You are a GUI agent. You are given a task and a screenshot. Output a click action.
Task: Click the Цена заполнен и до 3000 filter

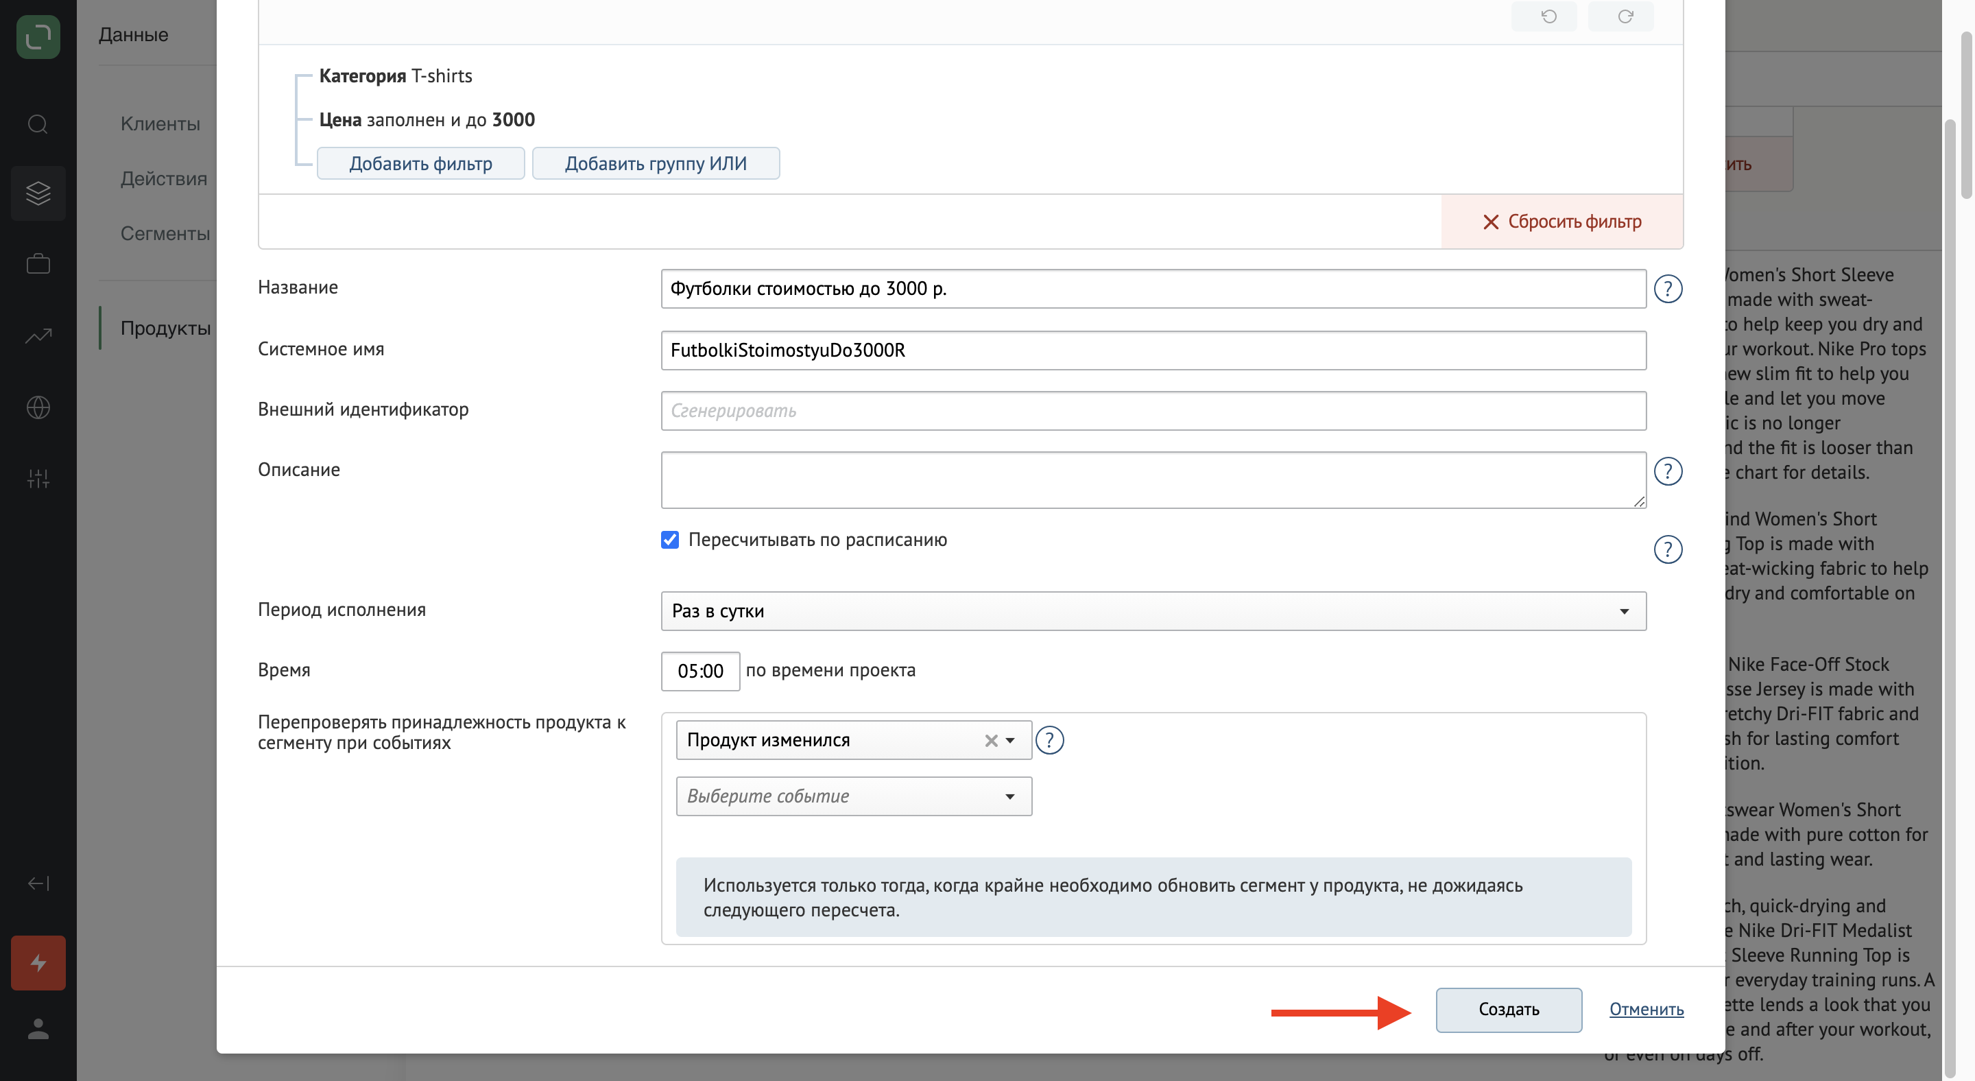[x=427, y=119]
